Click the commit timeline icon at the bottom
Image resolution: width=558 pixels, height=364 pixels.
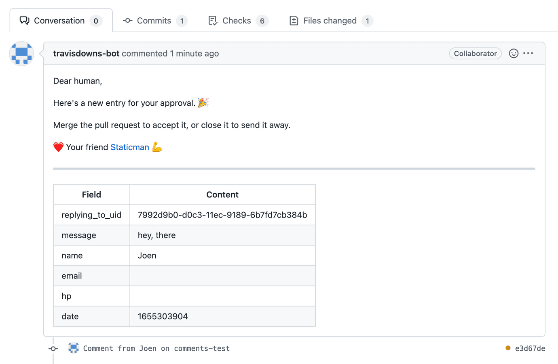(53, 348)
